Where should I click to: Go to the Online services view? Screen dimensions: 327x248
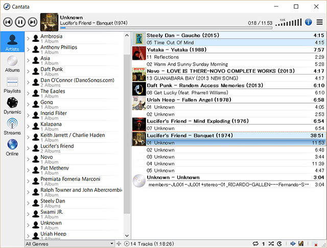[x=12, y=147]
